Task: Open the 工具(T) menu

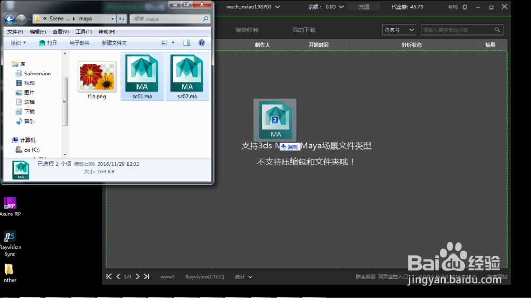Action: click(x=84, y=32)
